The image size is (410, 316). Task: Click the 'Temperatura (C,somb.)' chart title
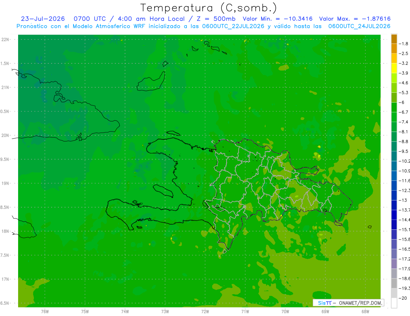(209, 8)
